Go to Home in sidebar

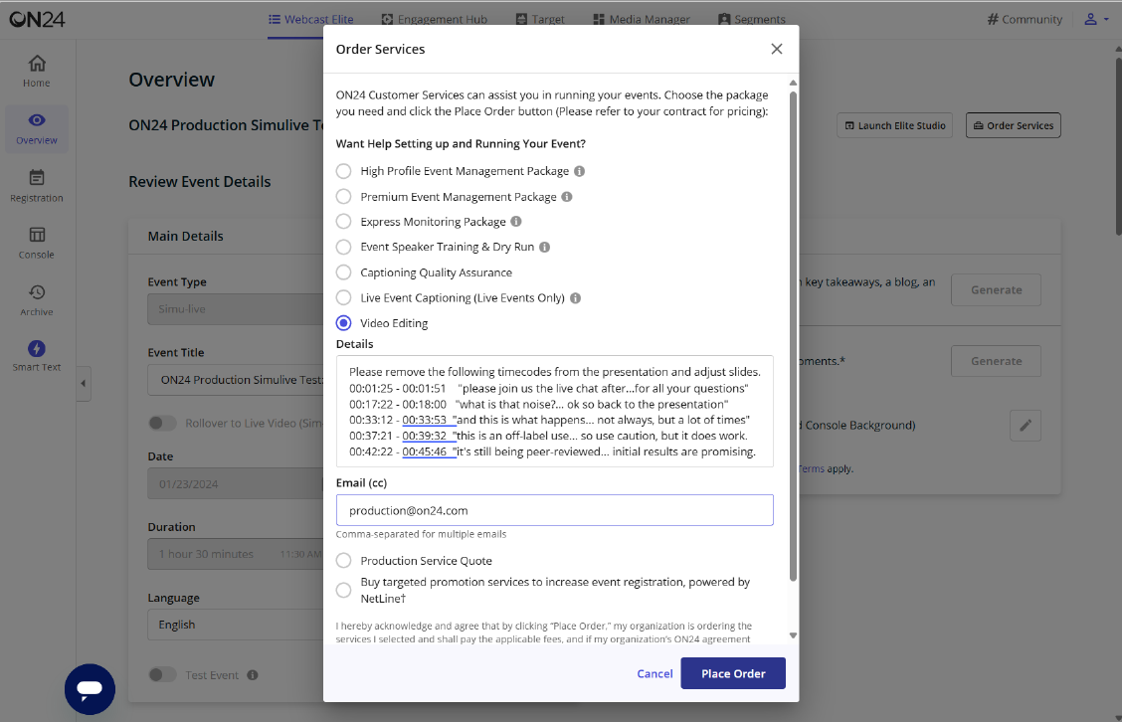tap(37, 71)
